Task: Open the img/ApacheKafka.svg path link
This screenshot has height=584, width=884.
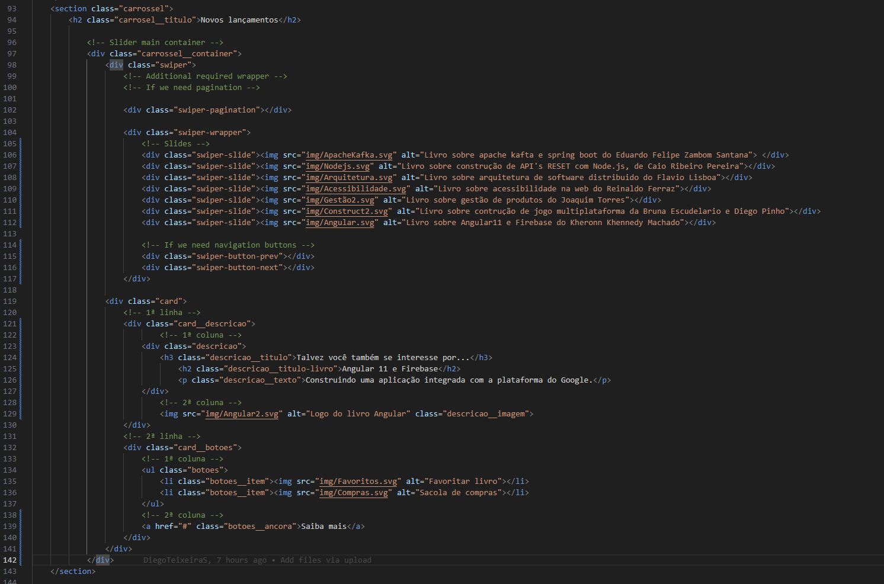Action: tap(349, 155)
